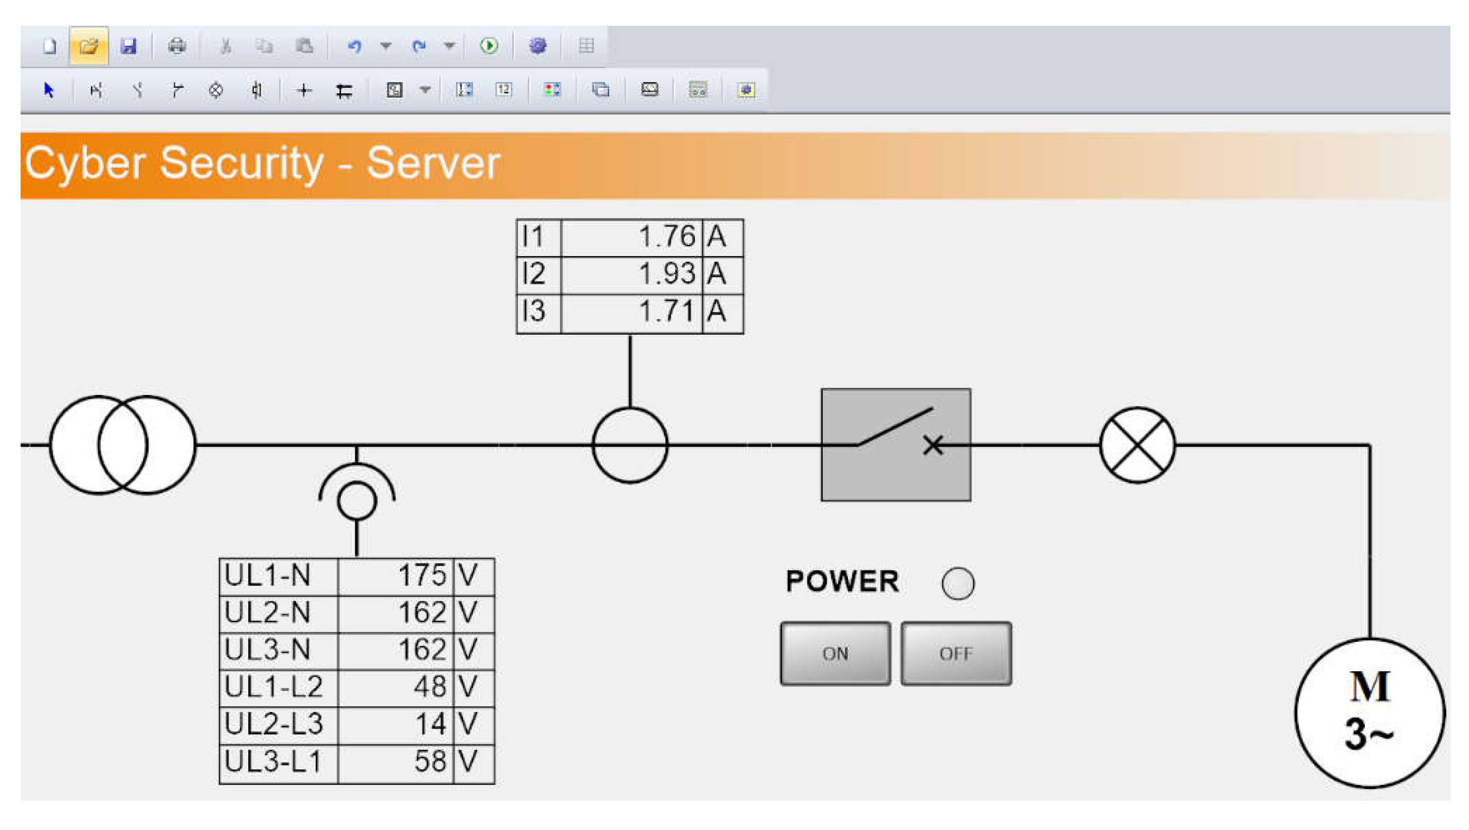
Task: Click the OFF power button
Action: click(x=956, y=653)
